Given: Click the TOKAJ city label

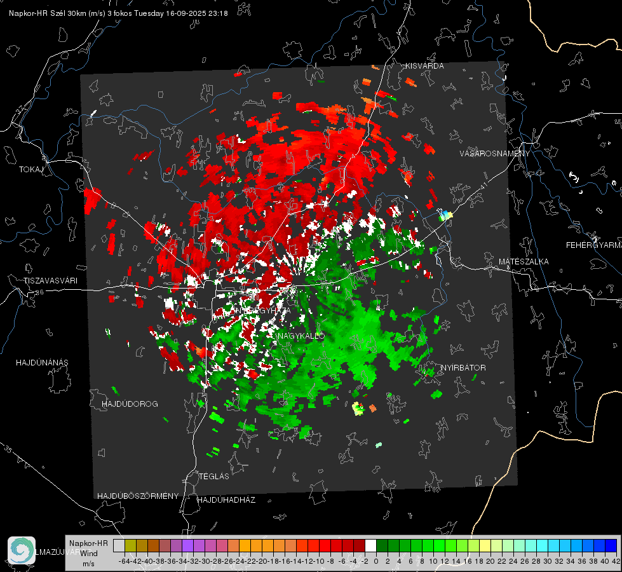Looking at the screenshot, I should 31,170.
